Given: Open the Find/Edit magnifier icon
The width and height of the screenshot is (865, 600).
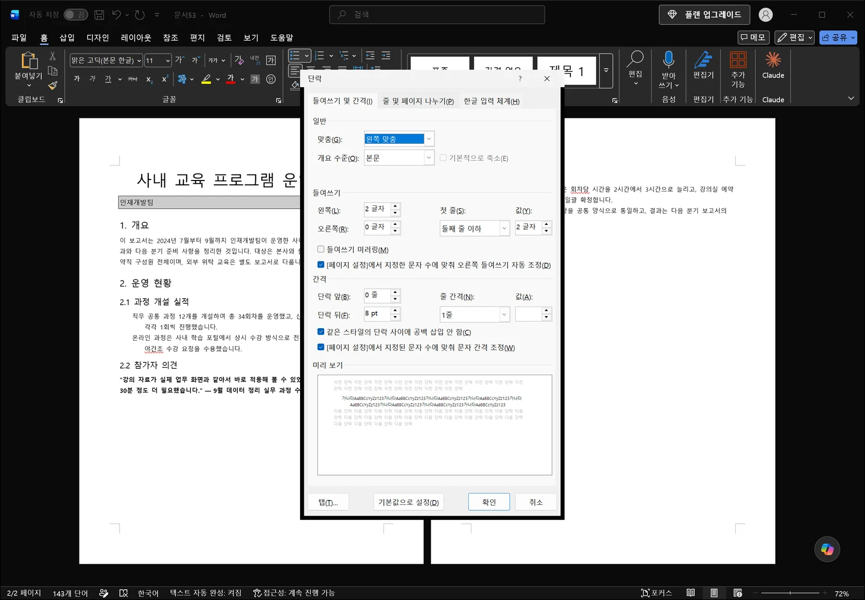Looking at the screenshot, I should pyautogui.click(x=635, y=58).
